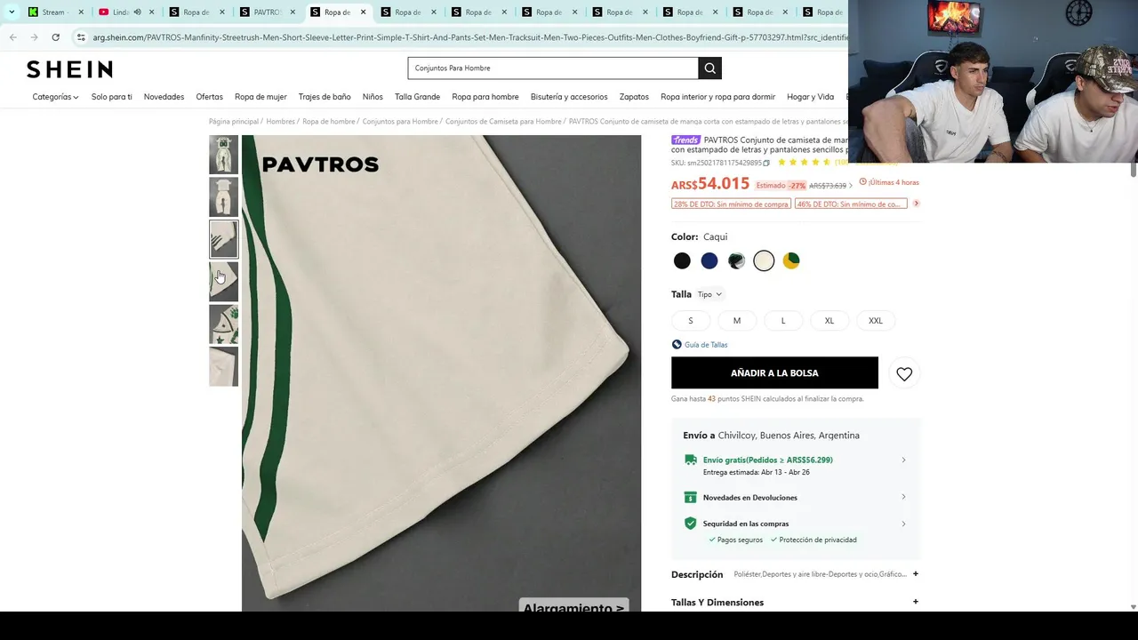Screen dimensions: 1138x640
Task: Click the SHEIN logo
Action: (69, 69)
